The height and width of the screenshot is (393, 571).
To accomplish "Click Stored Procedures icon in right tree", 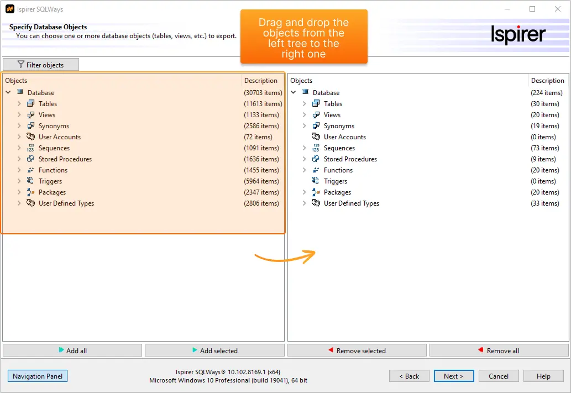I will click(316, 159).
